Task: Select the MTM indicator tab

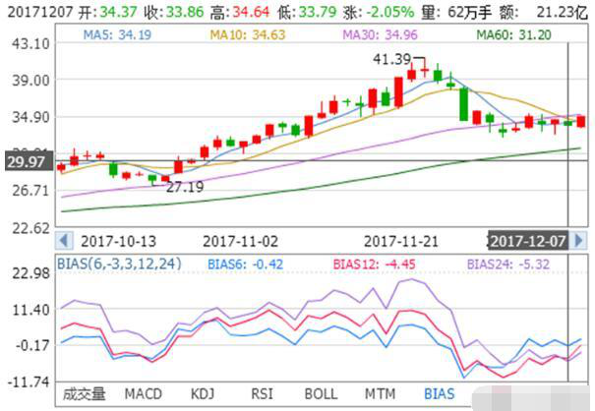Action: pos(380,394)
